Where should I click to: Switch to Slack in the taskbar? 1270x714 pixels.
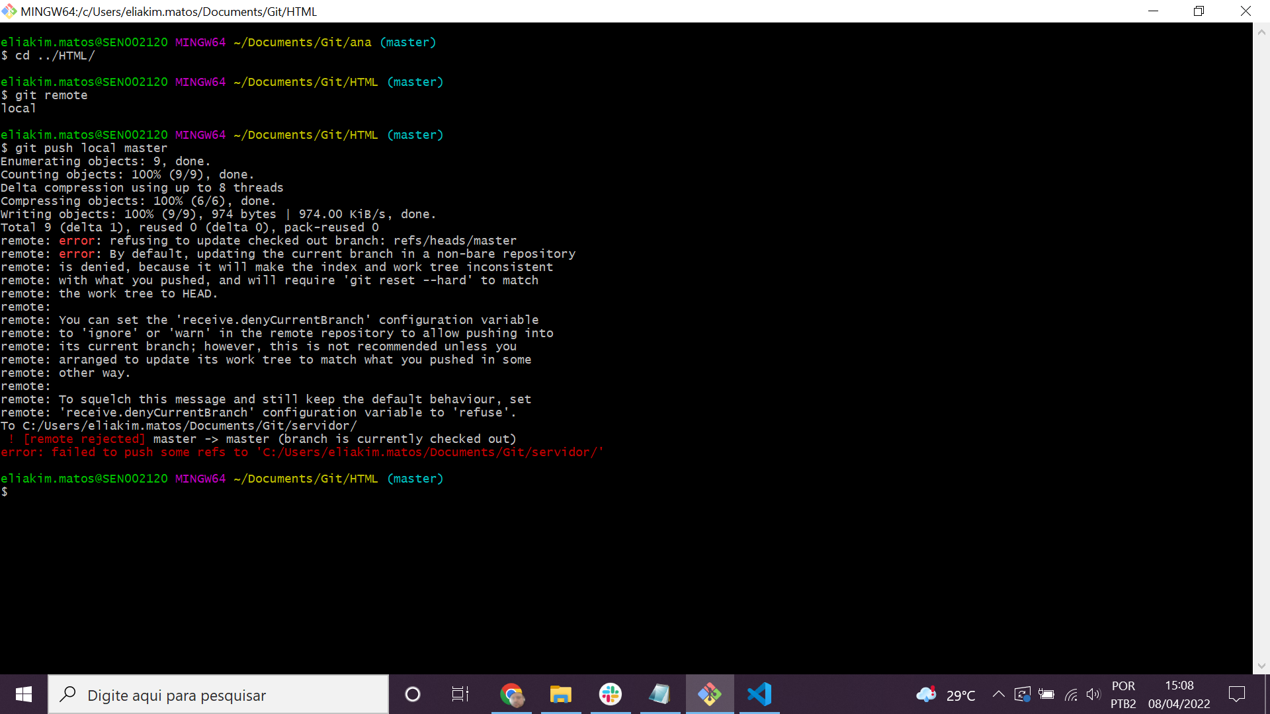point(610,694)
